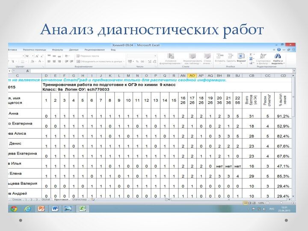Switch to PowerPoint in the taskbar

41,208
